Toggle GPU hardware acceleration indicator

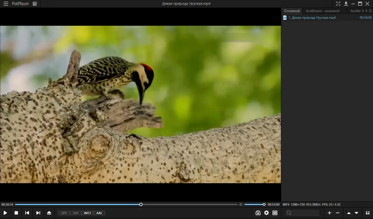(64, 213)
